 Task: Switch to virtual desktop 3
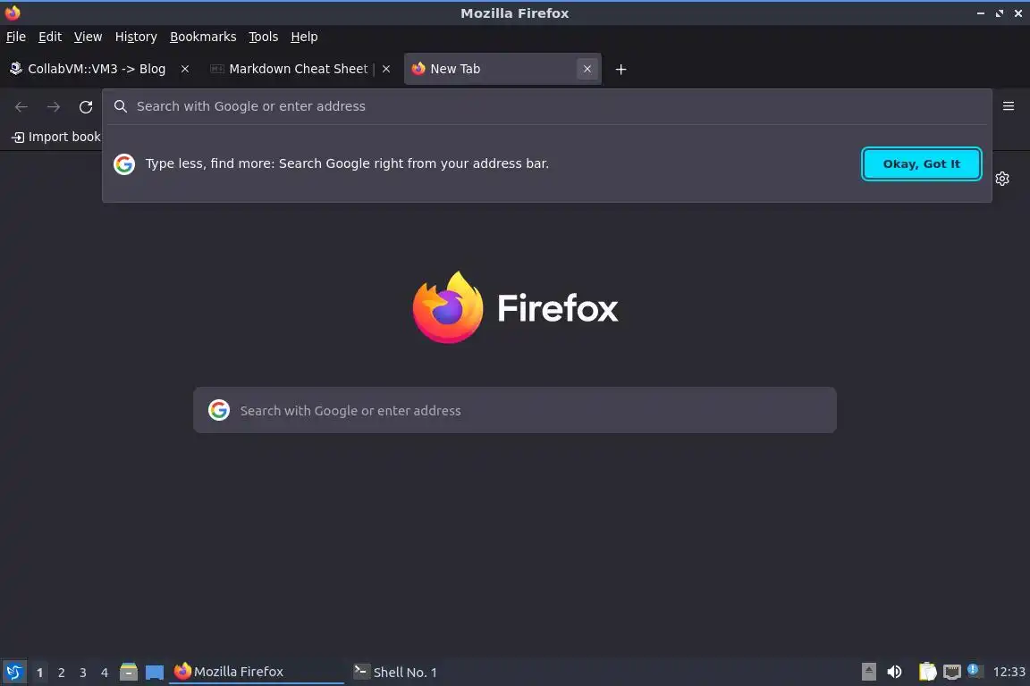[83, 673]
